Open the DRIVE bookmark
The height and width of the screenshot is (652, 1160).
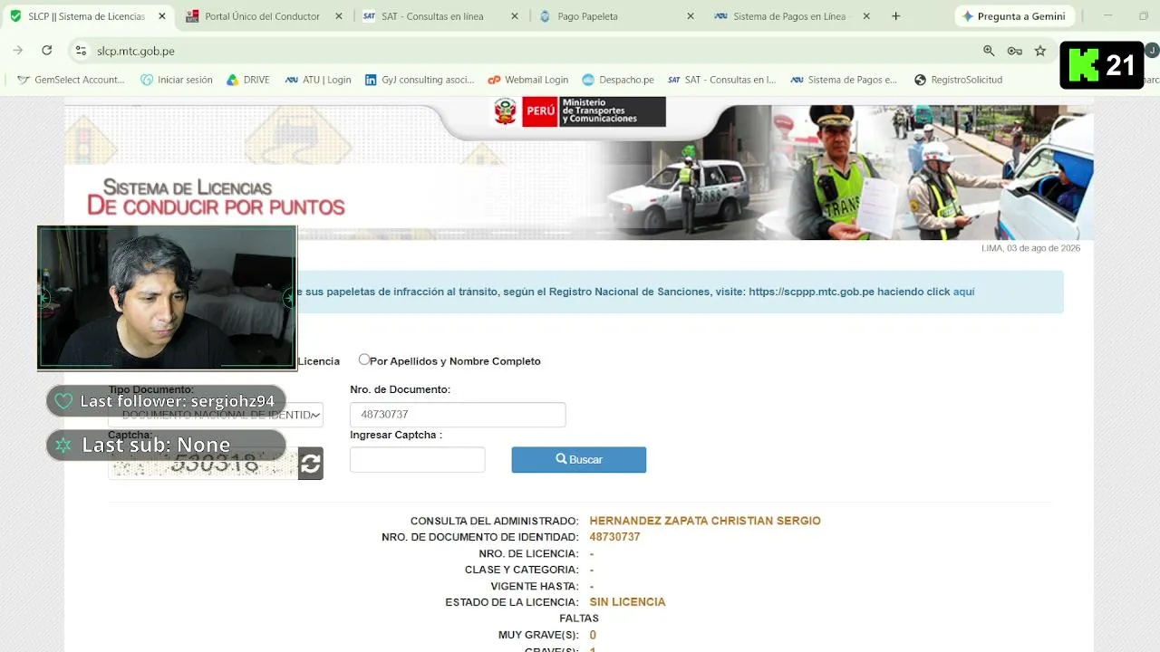click(x=247, y=80)
